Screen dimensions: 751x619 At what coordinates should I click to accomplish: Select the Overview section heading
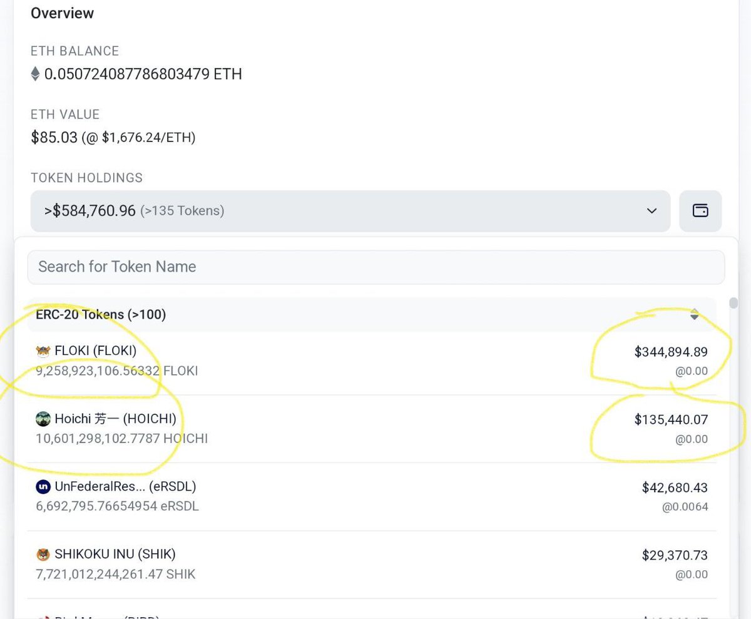point(62,13)
